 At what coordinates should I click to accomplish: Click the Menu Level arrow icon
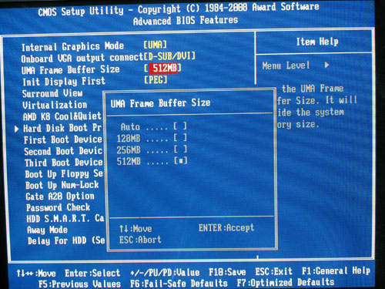coord(326,65)
